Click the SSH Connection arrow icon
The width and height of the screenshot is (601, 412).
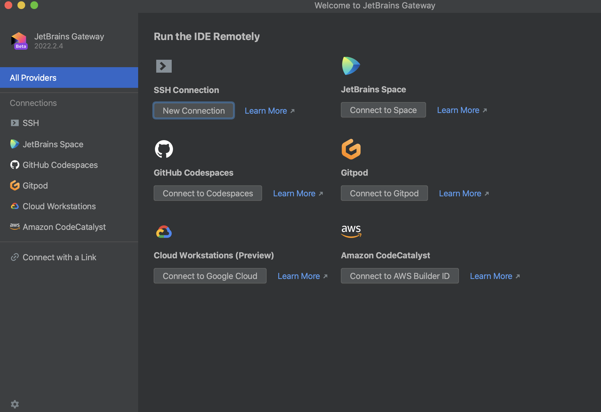pos(164,66)
